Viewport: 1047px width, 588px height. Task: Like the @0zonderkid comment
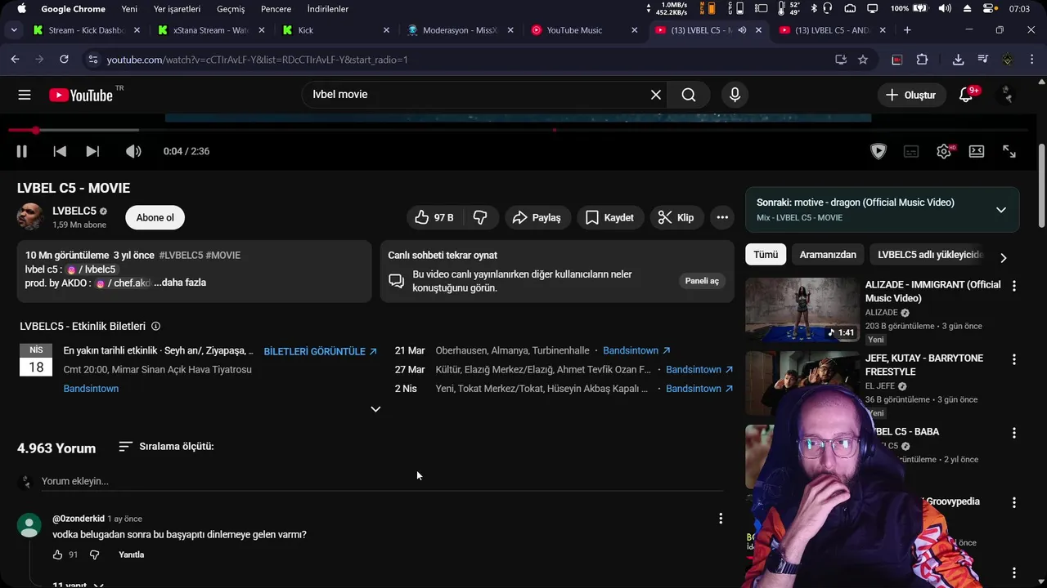point(57,555)
